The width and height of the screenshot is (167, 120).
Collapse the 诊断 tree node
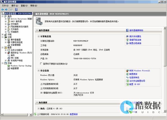coord(3,37)
